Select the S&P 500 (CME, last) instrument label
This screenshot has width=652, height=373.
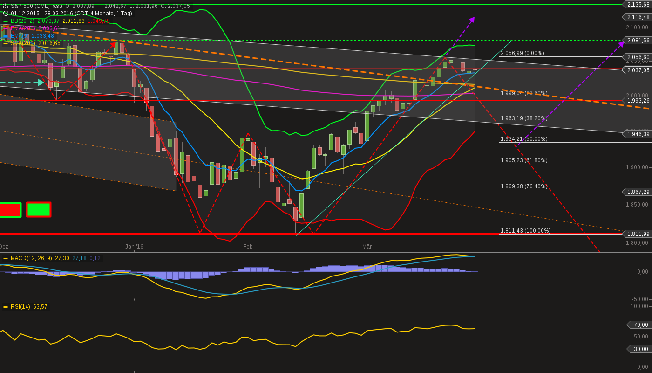(x=37, y=6)
